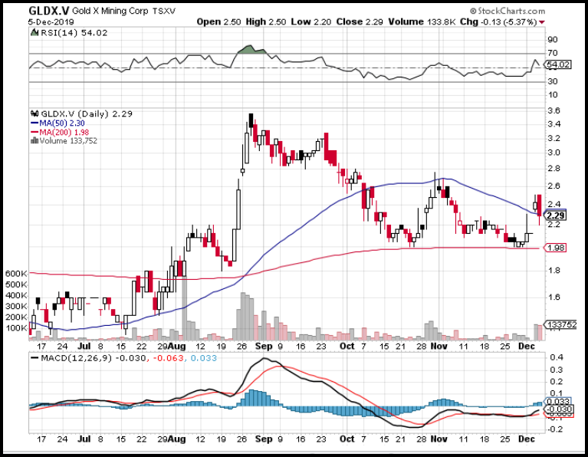
Task: Click the red down arrow beside Chg
Action: click(543, 21)
